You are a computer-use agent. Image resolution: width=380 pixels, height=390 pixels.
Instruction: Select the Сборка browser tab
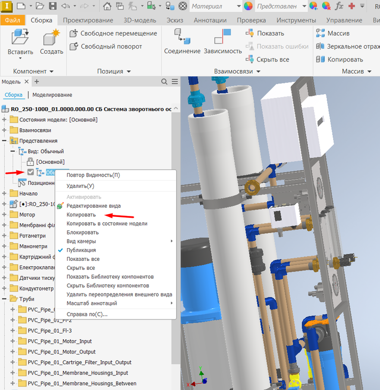pyautogui.click(x=14, y=95)
